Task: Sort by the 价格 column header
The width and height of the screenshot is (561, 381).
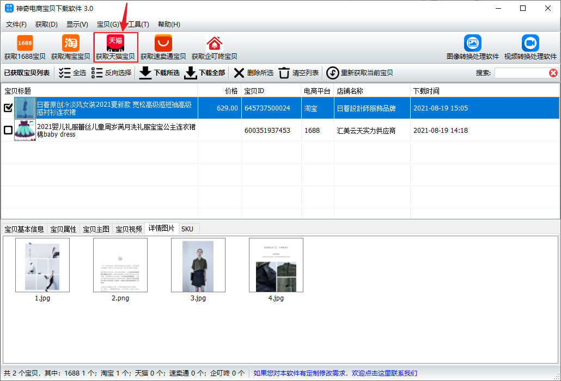Action: pos(219,91)
